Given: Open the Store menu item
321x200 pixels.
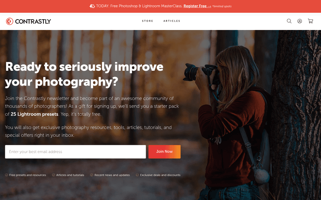Looking at the screenshot, I should (148, 21).
